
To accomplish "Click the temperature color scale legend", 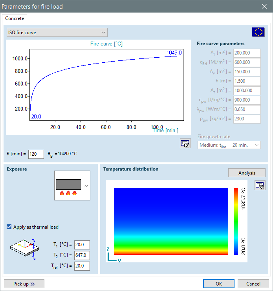I will coord(236,221).
